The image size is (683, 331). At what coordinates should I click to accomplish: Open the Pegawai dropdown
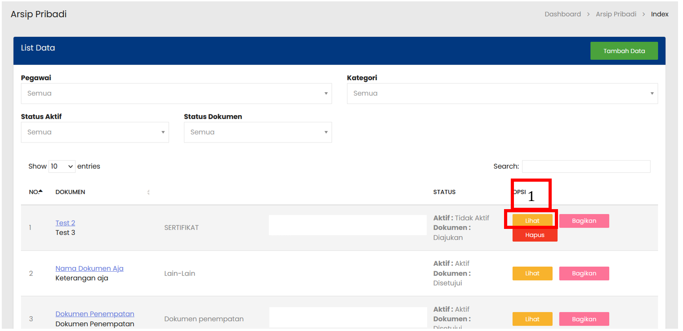coord(176,94)
